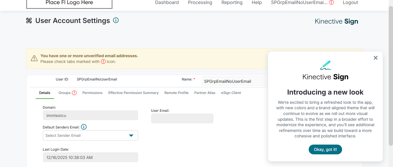Open the Partner Alias tab
The width and height of the screenshot is (393, 167).
(205, 93)
